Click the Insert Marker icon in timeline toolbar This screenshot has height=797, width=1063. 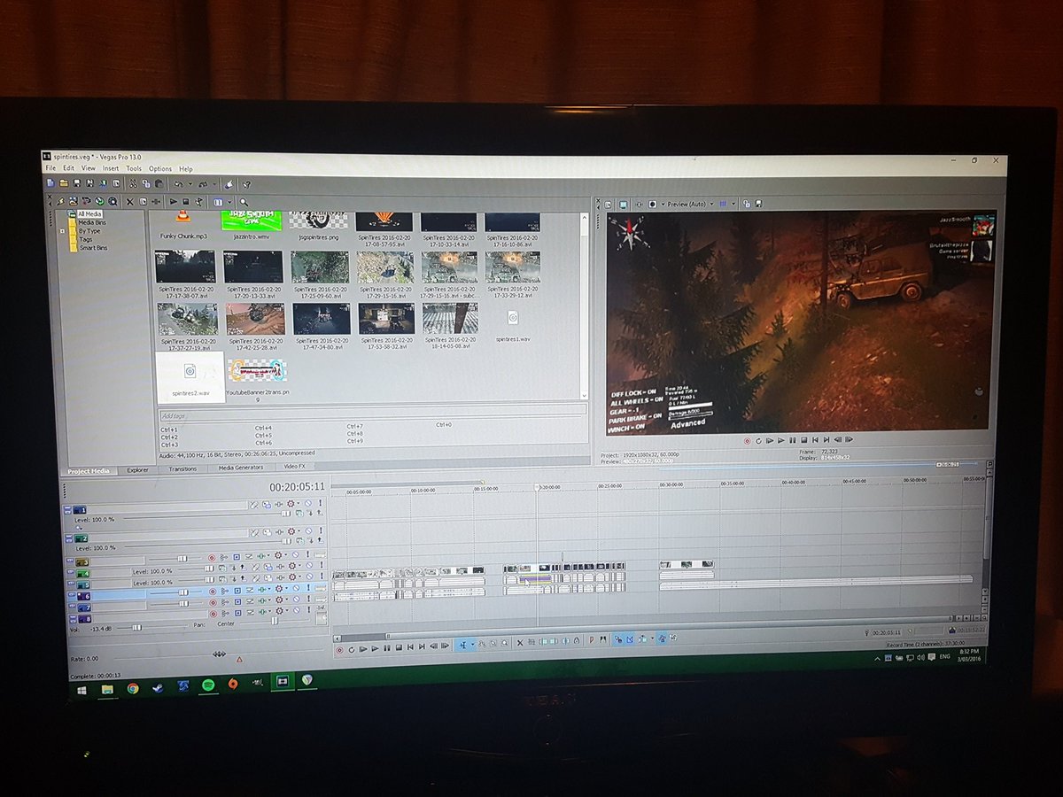pyautogui.click(x=592, y=640)
